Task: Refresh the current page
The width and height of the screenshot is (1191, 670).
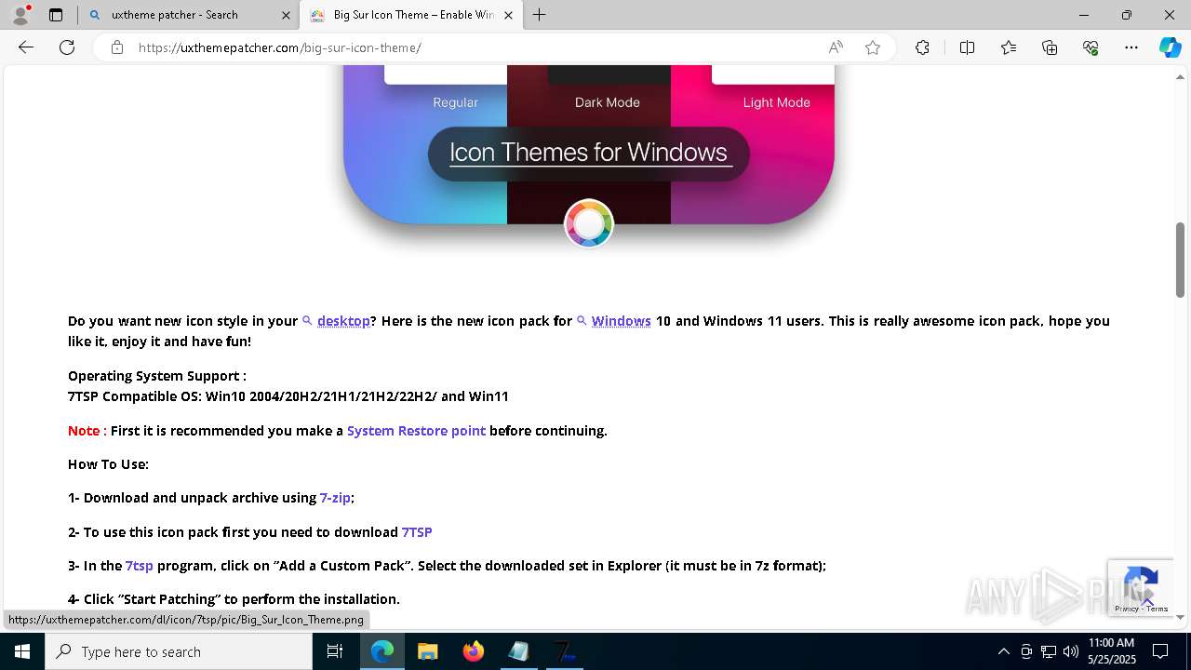Action: pyautogui.click(x=67, y=47)
